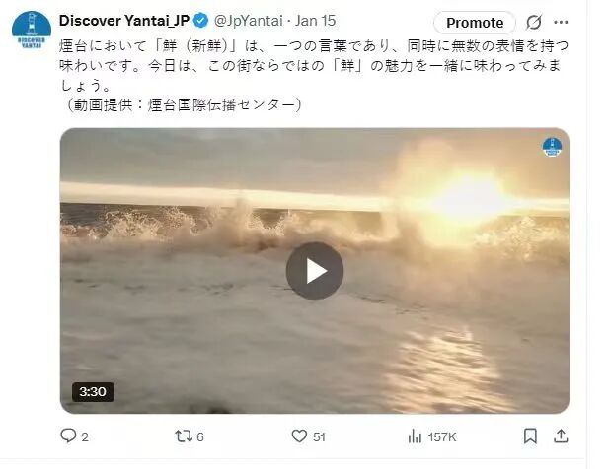Click the Promote button
This screenshot has height=469, width=608.
click(475, 23)
